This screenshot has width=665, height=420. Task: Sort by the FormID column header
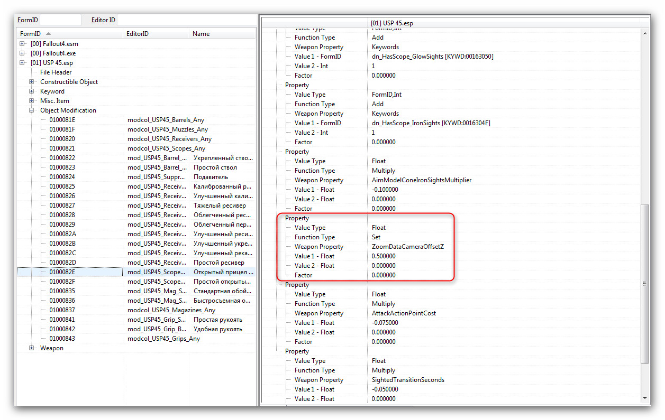coord(70,34)
